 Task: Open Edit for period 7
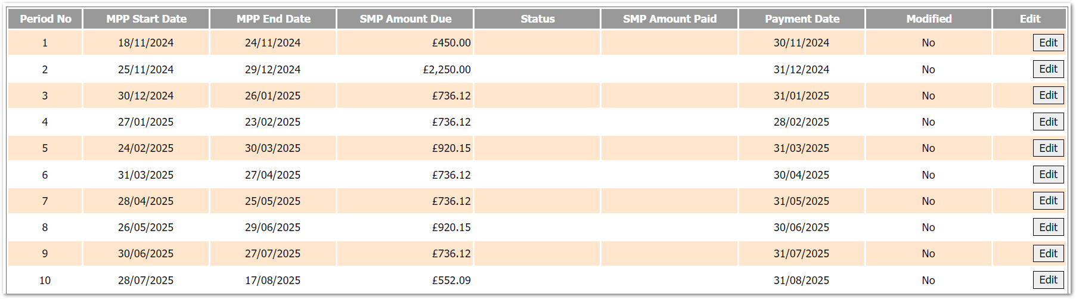[1048, 201]
